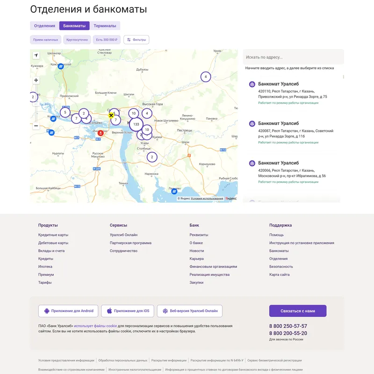The image size is (374, 374).
Task: Enable the Круглосуточно filter chip
Action: (77, 40)
